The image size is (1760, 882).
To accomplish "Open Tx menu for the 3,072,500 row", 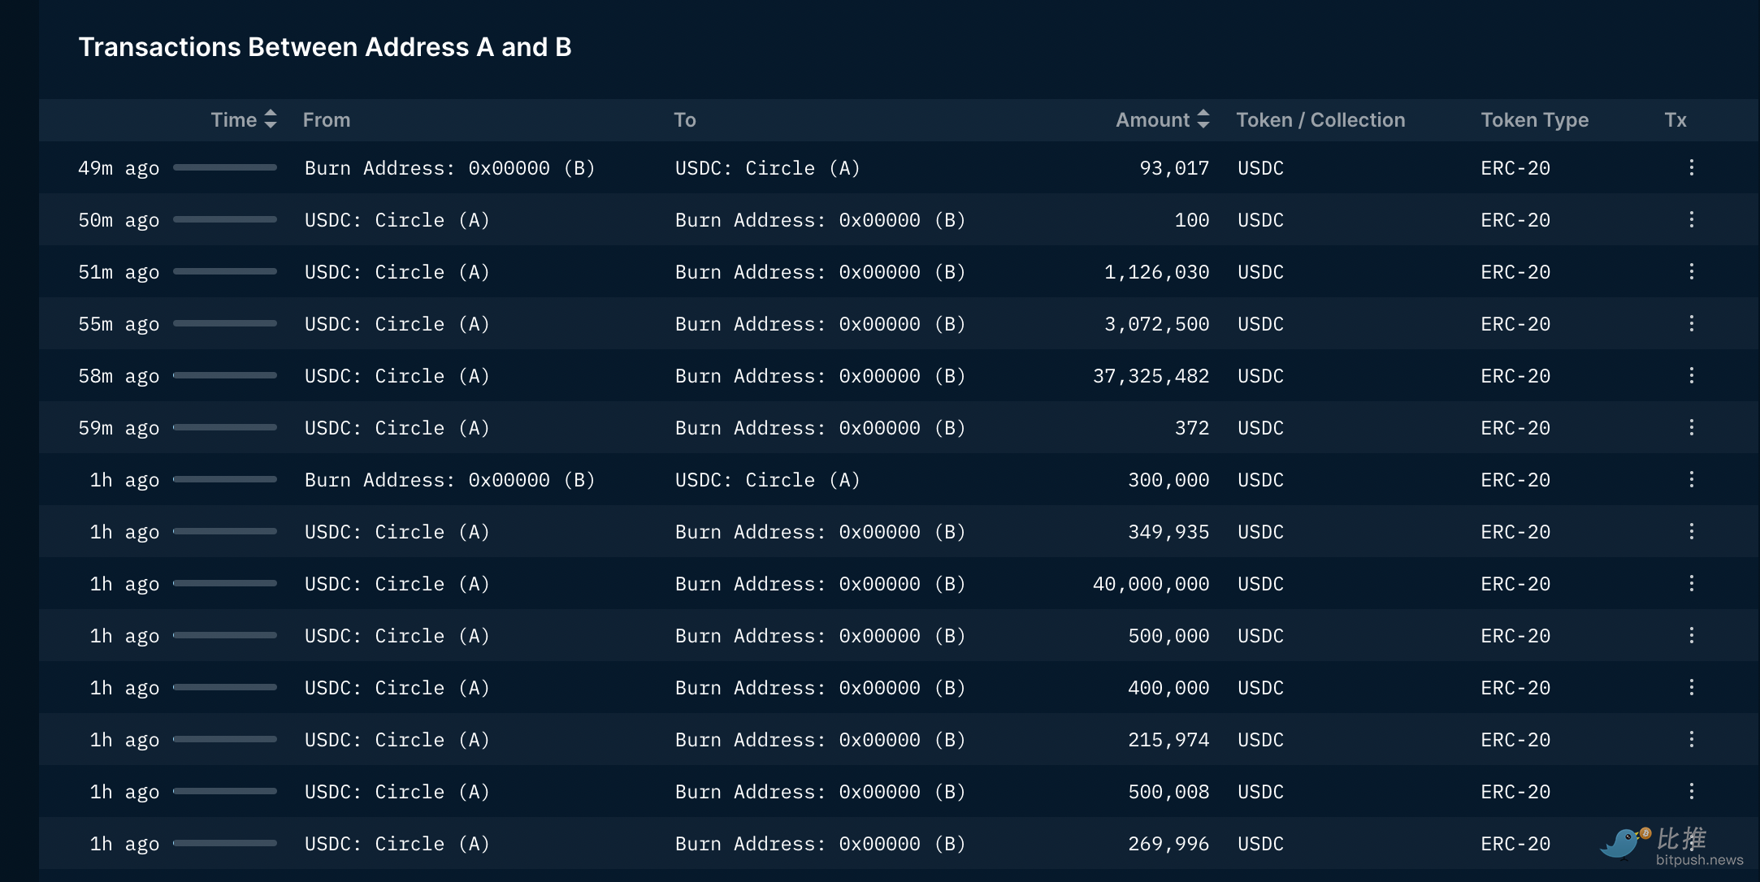I will [x=1691, y=323].
